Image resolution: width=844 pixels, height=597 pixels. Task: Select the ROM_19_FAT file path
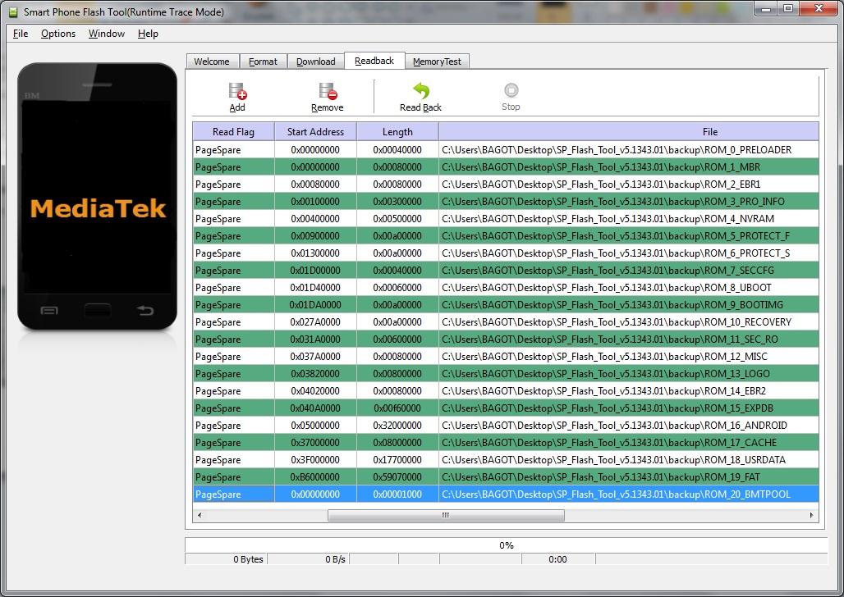click(601, 476)
